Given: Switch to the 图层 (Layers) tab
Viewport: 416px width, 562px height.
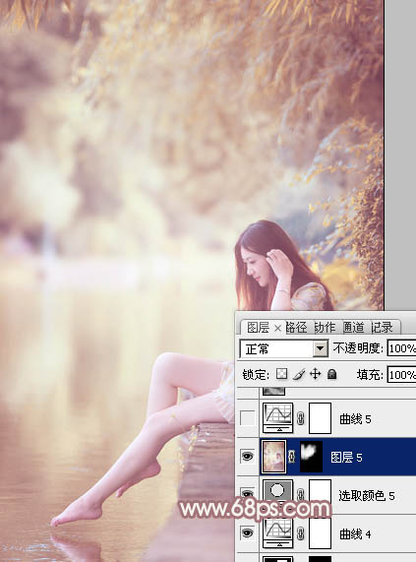Looking at the screenshot, I should click(x=258, y=327).
